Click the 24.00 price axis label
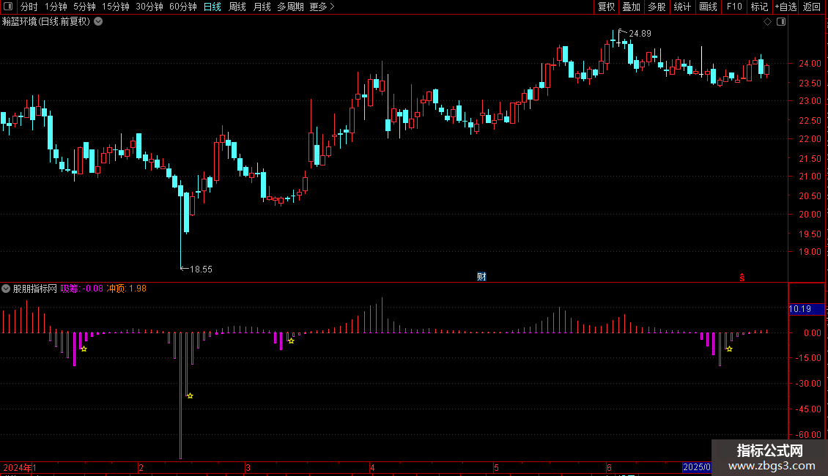This screenshot has height=476, width=828. tap(810, 63)
